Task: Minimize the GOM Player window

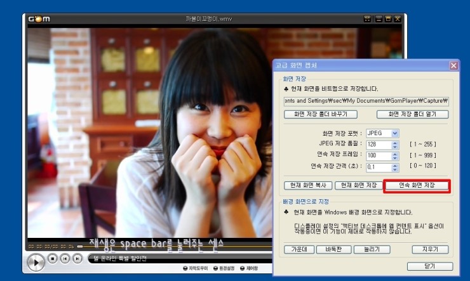Action: point(379,19)
